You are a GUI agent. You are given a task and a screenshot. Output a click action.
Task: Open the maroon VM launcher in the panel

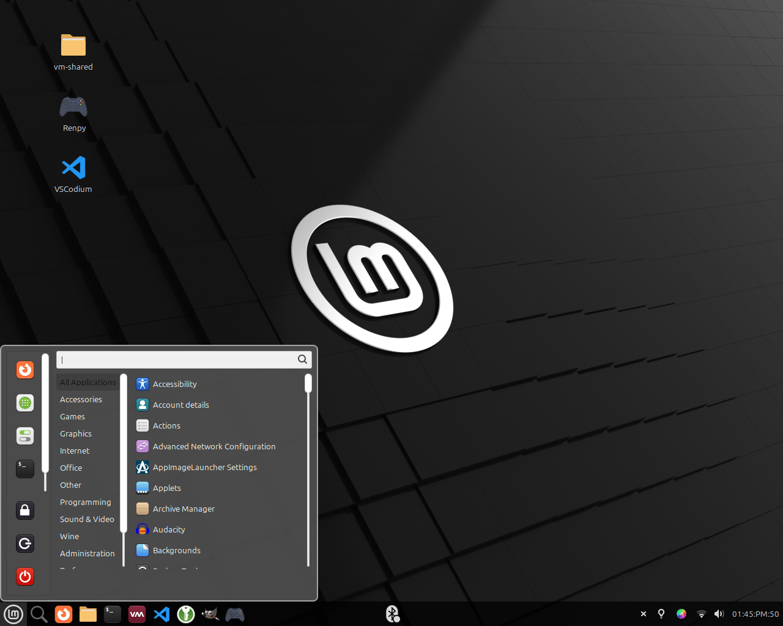(x=137, y=614)
